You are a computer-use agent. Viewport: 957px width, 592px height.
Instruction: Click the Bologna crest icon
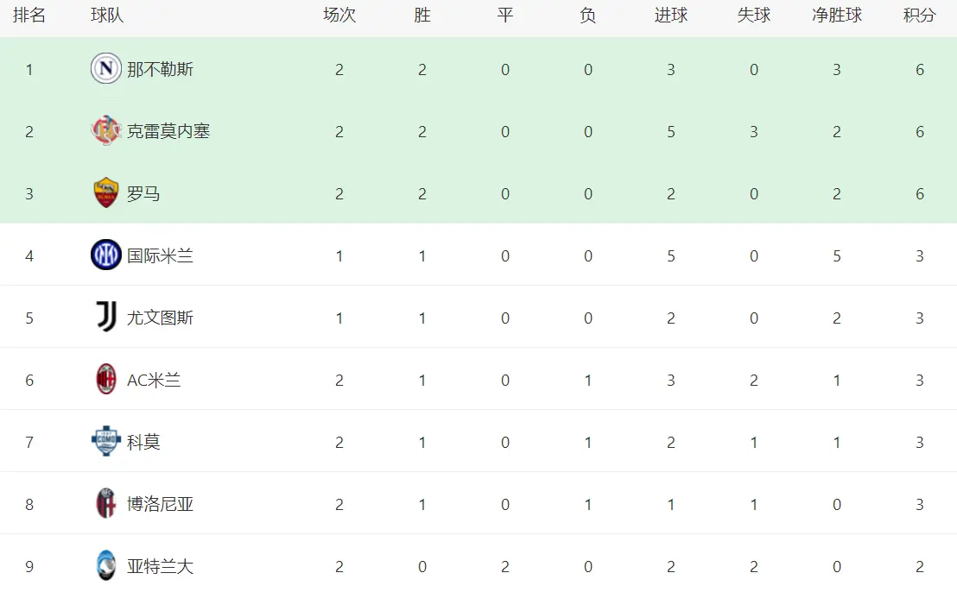(106, 504)
